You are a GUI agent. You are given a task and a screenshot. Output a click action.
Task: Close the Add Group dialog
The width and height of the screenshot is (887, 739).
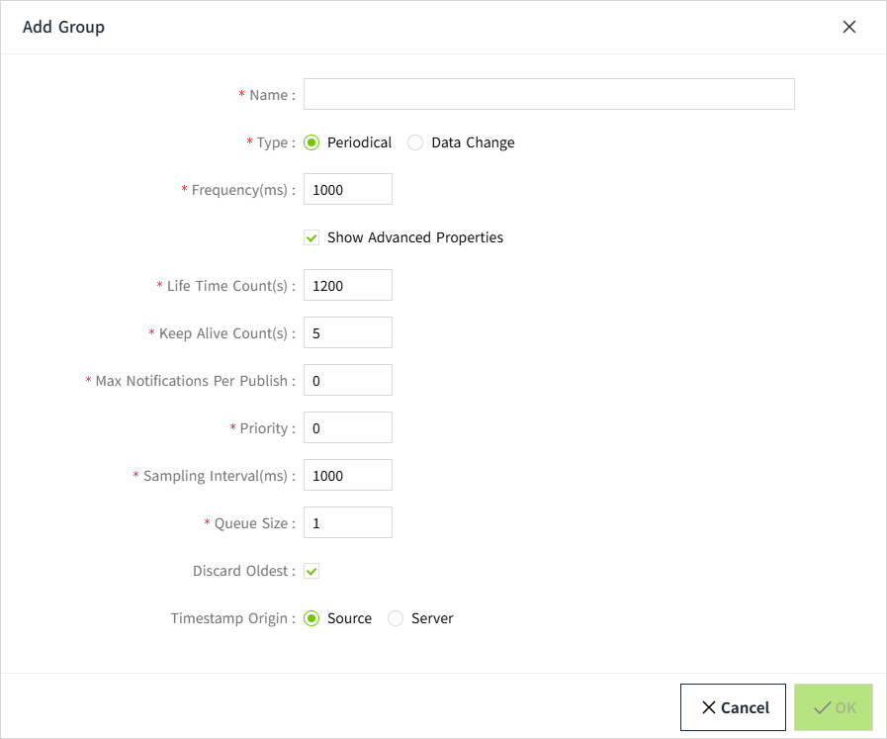[848, 27]
